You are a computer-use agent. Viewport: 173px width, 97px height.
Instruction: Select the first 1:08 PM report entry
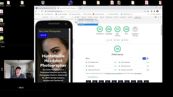click(x=88, y=22)
